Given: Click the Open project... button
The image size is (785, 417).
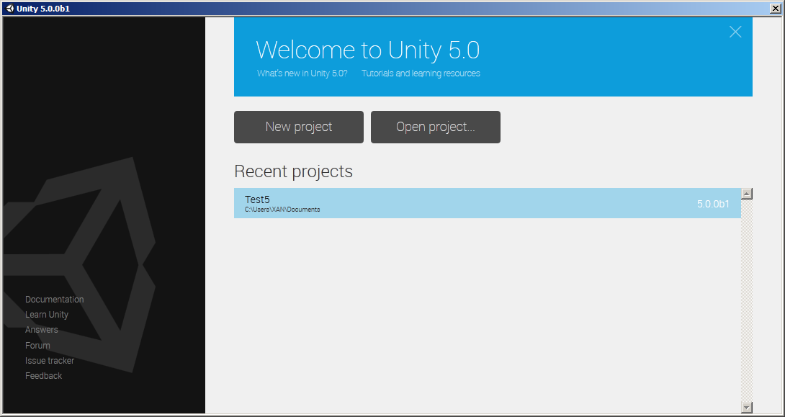Looking at the screenshot, I should (436, 127).
